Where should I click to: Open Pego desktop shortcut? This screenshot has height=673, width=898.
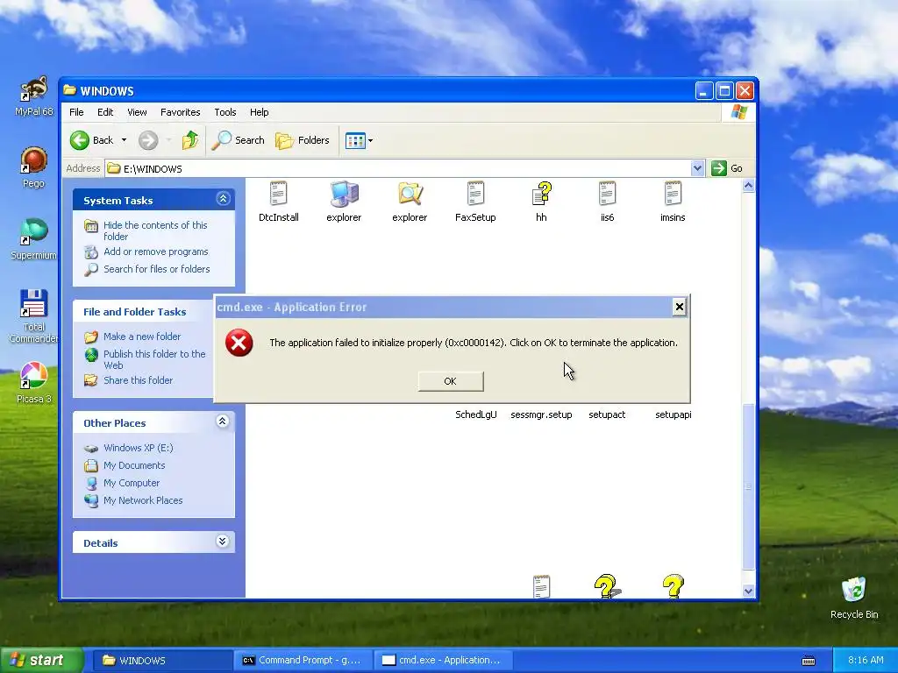[34, 167]
